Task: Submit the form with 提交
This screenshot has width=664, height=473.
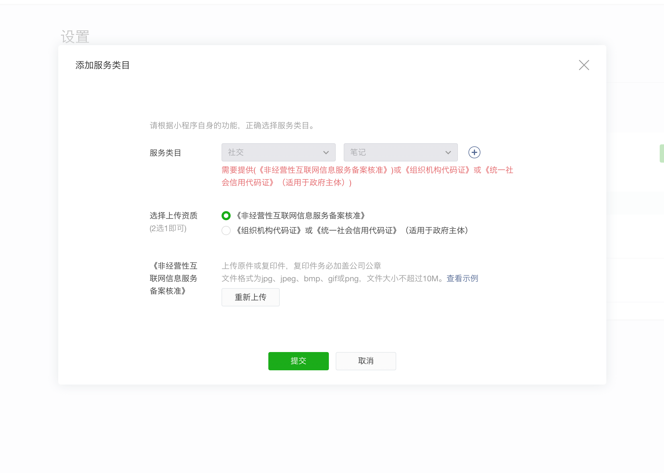Action: tap(298, 361)
